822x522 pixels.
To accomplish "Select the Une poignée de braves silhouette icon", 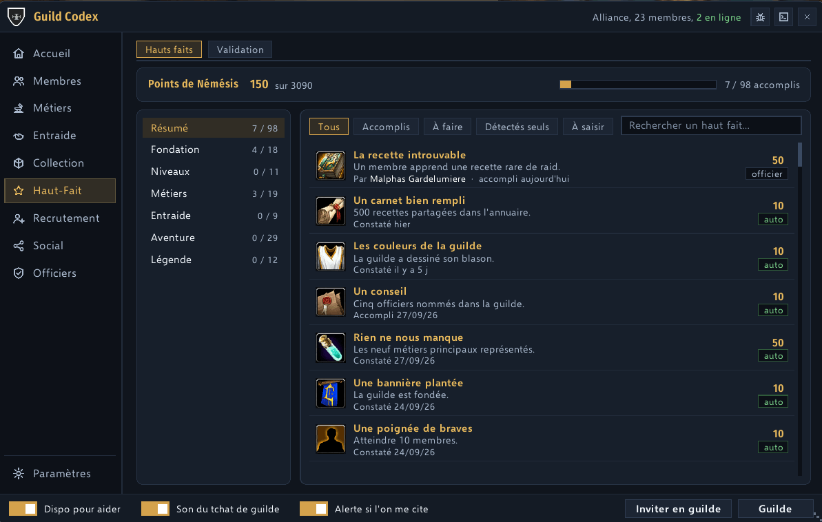I will pos(331,439).
